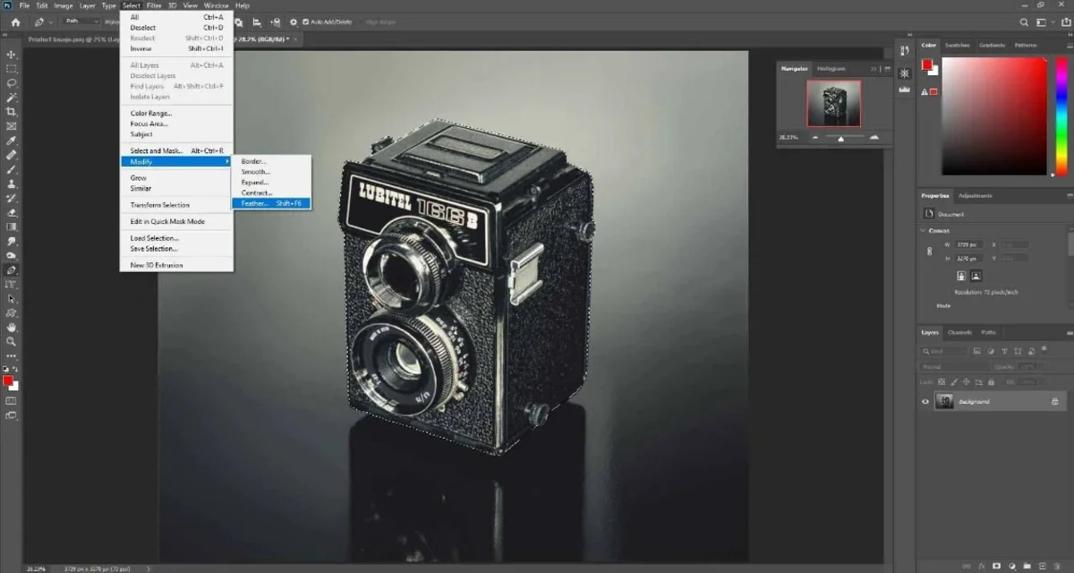The image size is (1074, 573).
Task: Click the Home icon in options bar
Action: coord(14,21)
